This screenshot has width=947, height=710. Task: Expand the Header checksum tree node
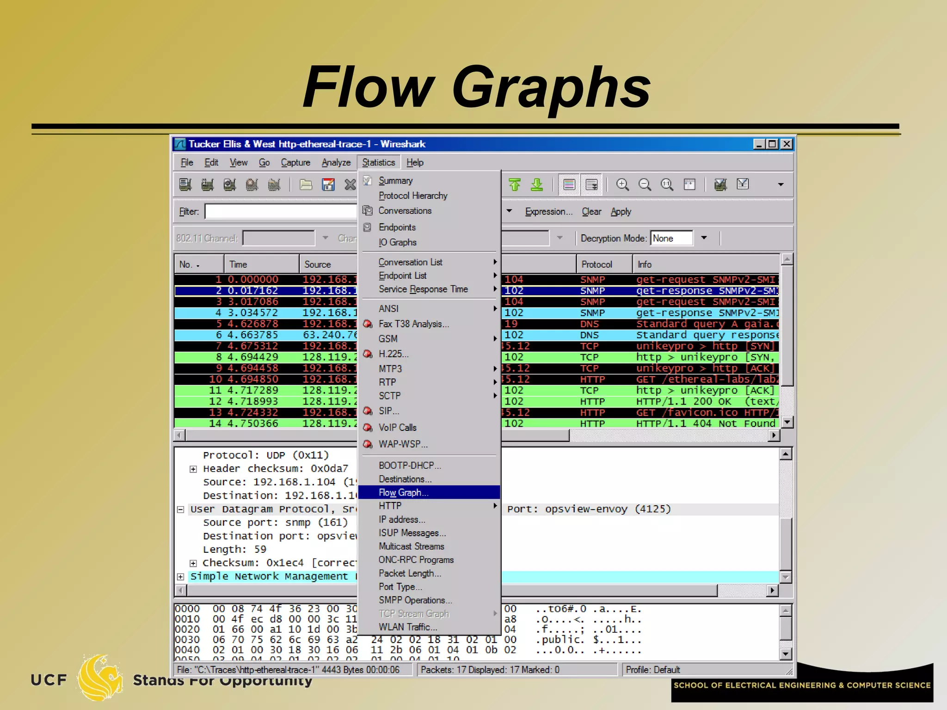coord(193,469)
